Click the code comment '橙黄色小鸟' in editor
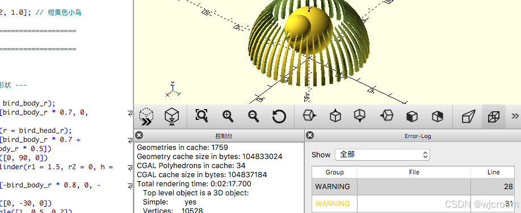The height and width of the screenshot is (213, 521). (x=65, y=12)
